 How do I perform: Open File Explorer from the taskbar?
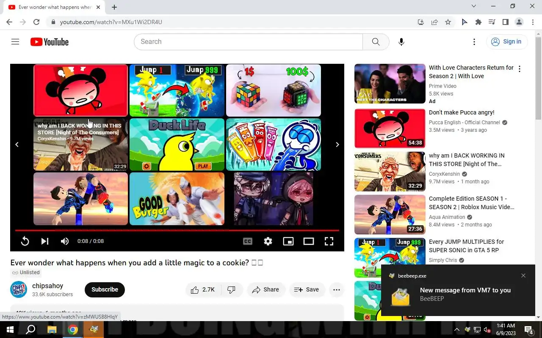coord(52,330)
